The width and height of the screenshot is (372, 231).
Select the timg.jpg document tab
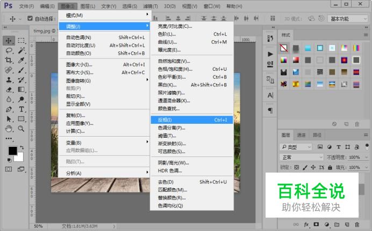pyautogui.click(x=44, y=31)
